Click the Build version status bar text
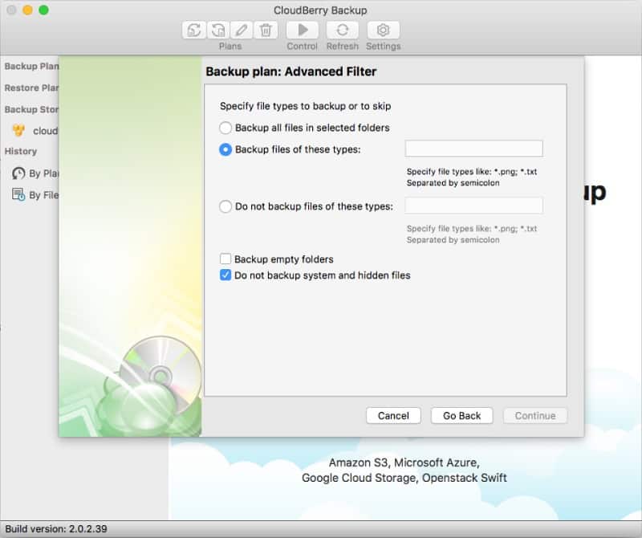 pos(56,529)
